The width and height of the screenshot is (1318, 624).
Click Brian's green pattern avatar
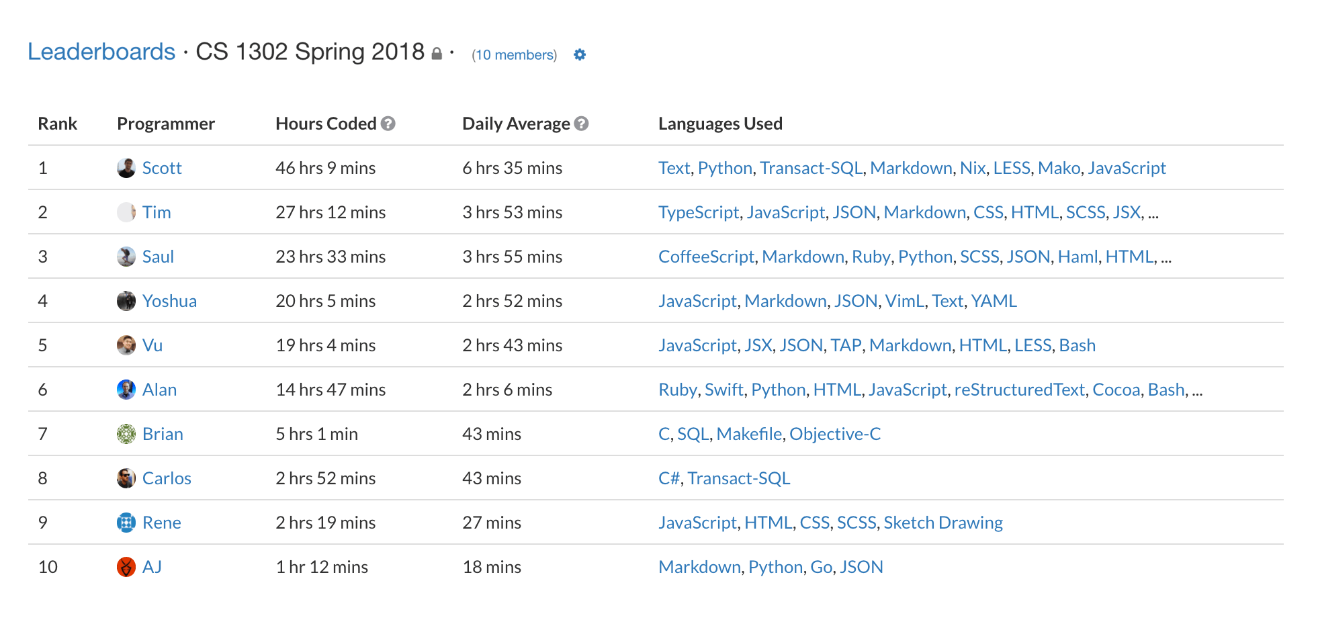tap(126, 434)
